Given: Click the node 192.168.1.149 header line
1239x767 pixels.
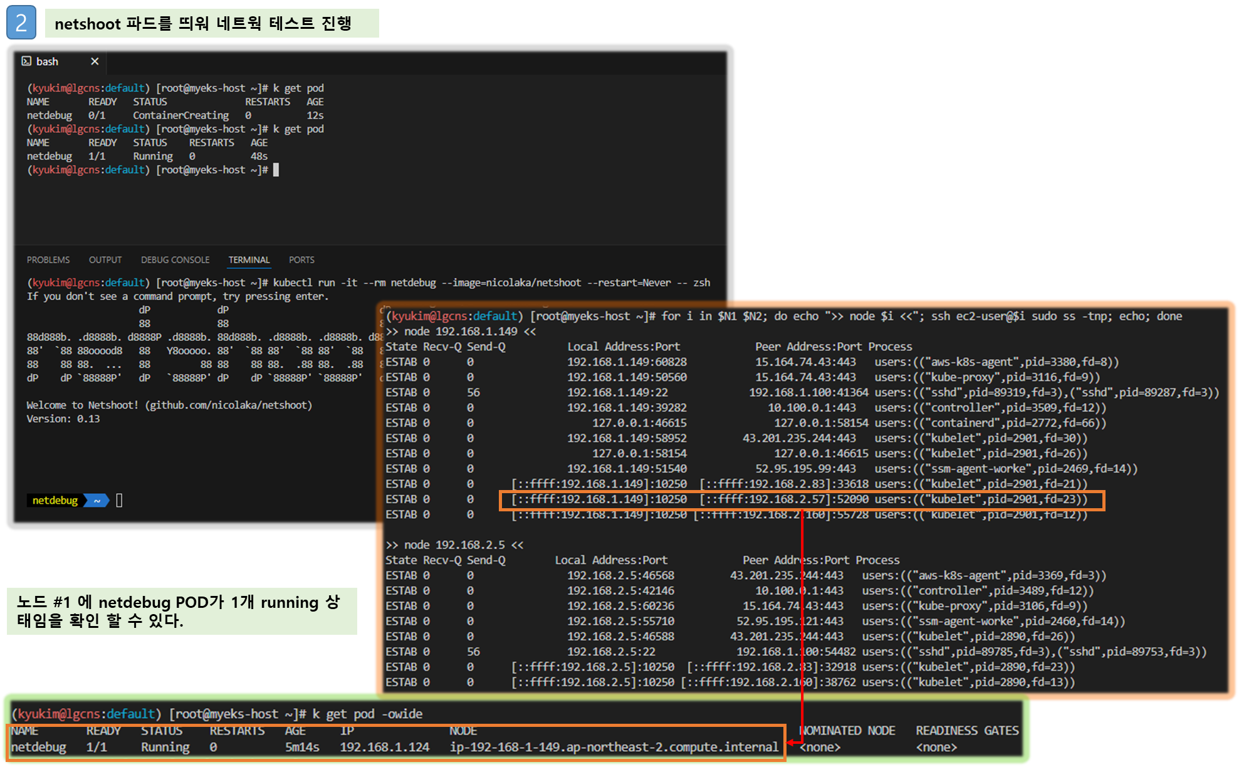Looking at the screenshot, I should click(461, 331).
